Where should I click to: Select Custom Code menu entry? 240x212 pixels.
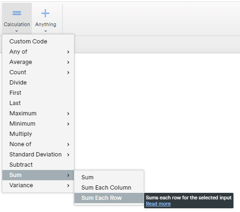38,42
